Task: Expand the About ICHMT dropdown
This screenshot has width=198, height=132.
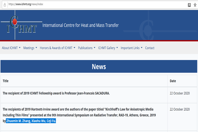Action: 11,48
